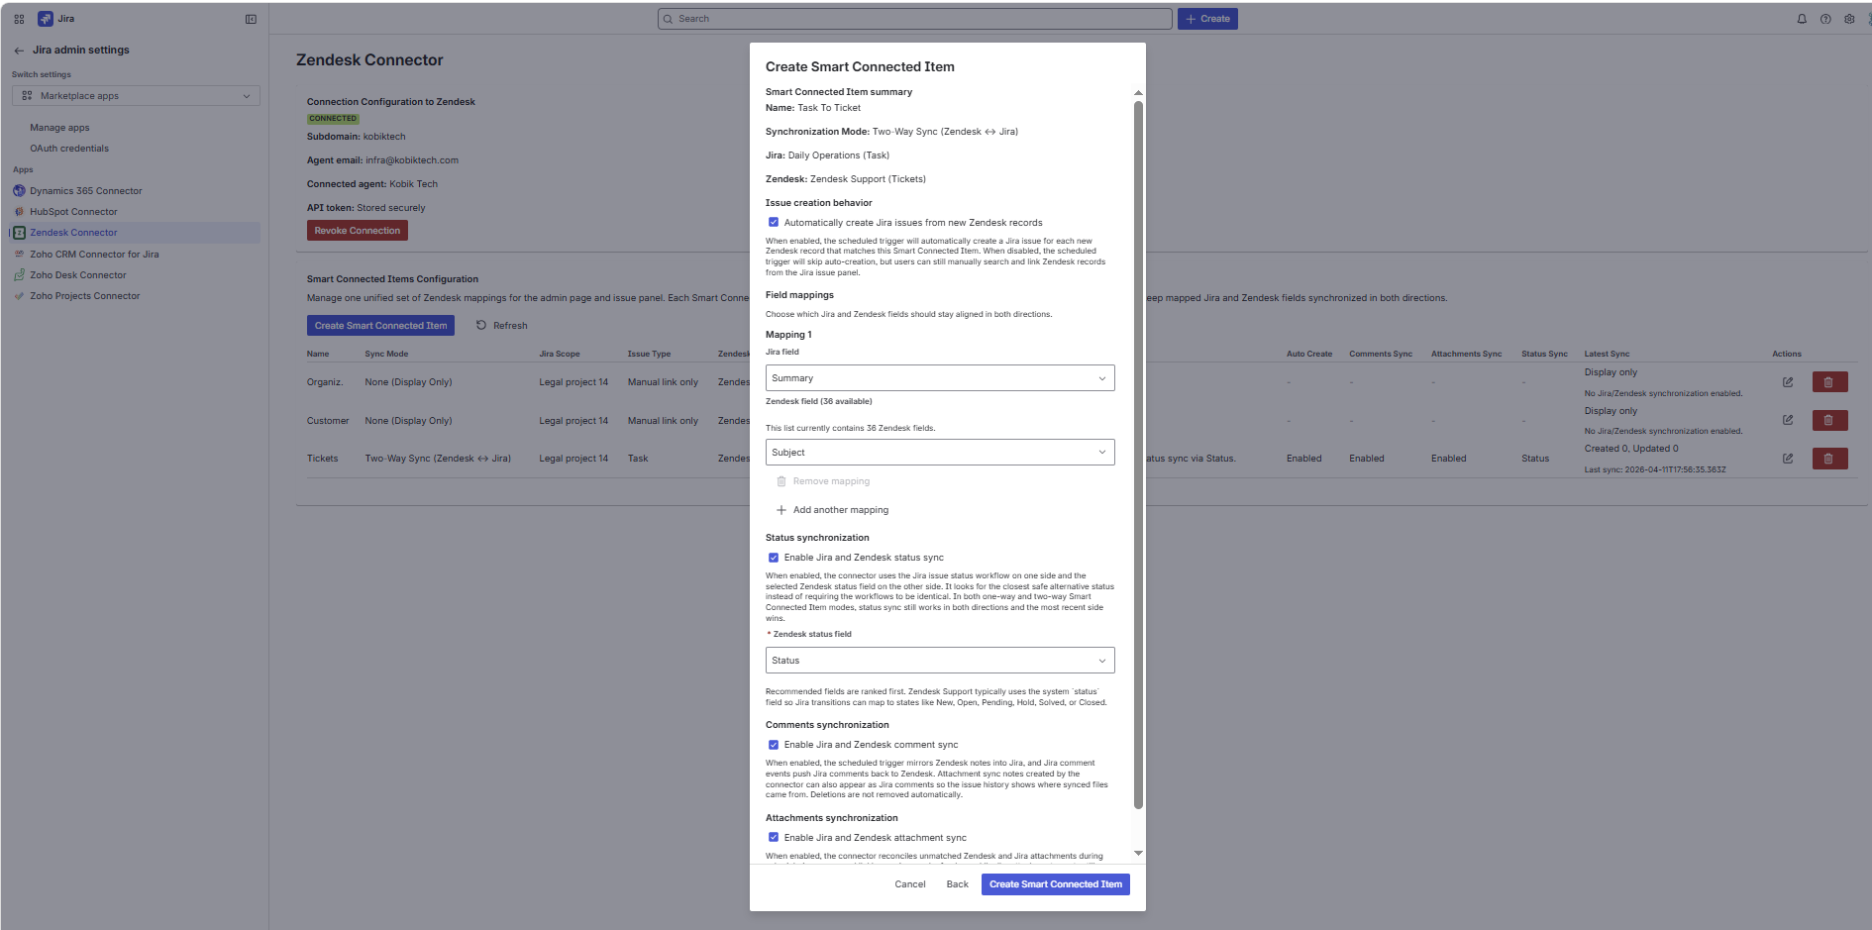Viewport: 1872px width, 930px height.
Task: Disable Jira and Zendesk status sync
Action: pyautogui.click(x=774, y=558)
